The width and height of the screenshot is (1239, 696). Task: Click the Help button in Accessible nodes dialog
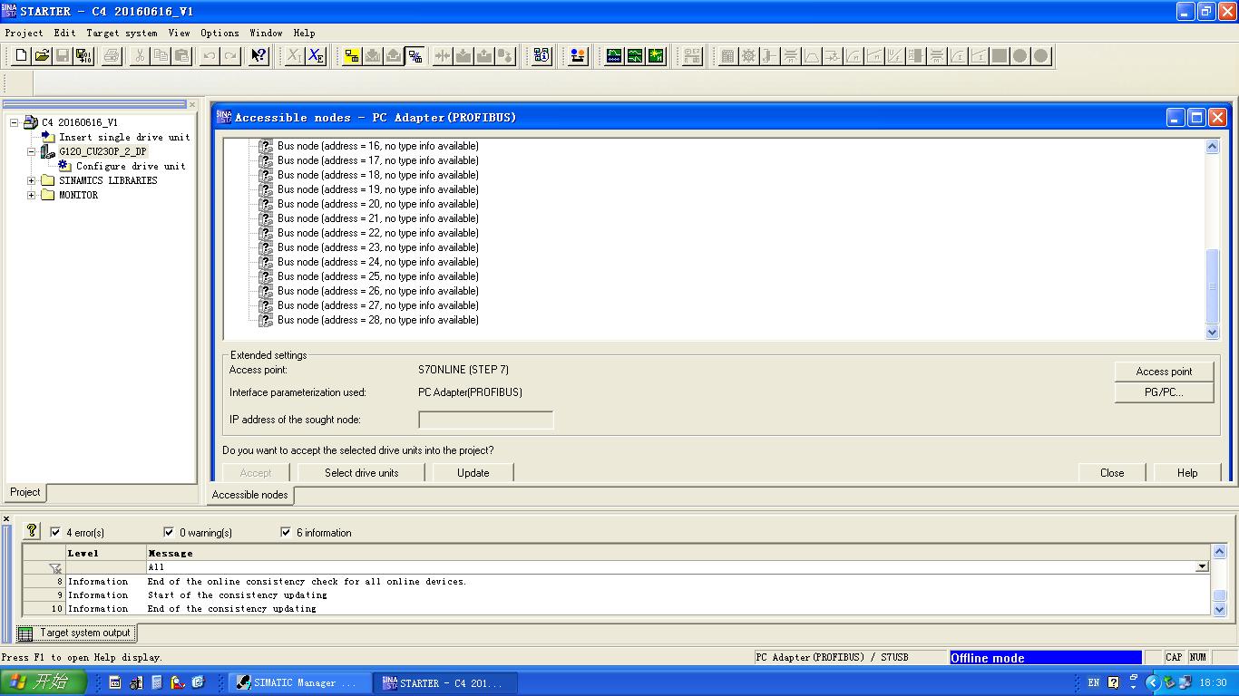pyautogui.click(x=1187, y=473)
